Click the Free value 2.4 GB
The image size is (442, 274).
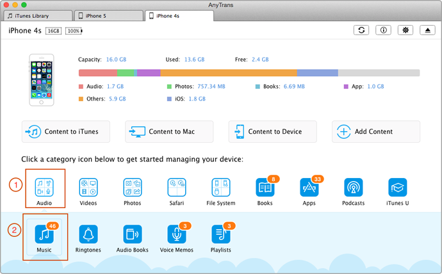coord(260,60)
